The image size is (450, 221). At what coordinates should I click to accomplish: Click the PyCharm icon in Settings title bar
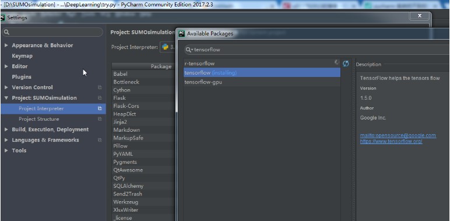coord(2,17)
